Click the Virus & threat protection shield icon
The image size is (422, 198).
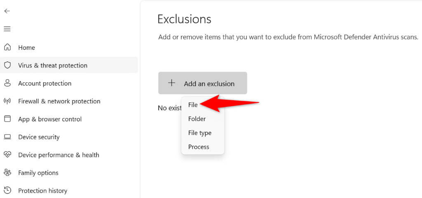point(7,65)
